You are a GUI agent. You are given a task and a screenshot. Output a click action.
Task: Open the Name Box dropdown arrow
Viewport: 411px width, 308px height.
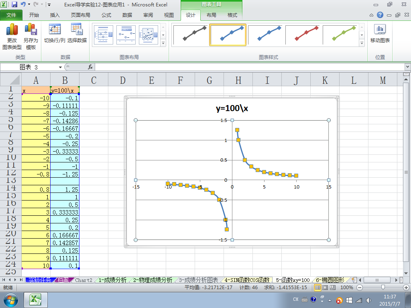[60, 67]
